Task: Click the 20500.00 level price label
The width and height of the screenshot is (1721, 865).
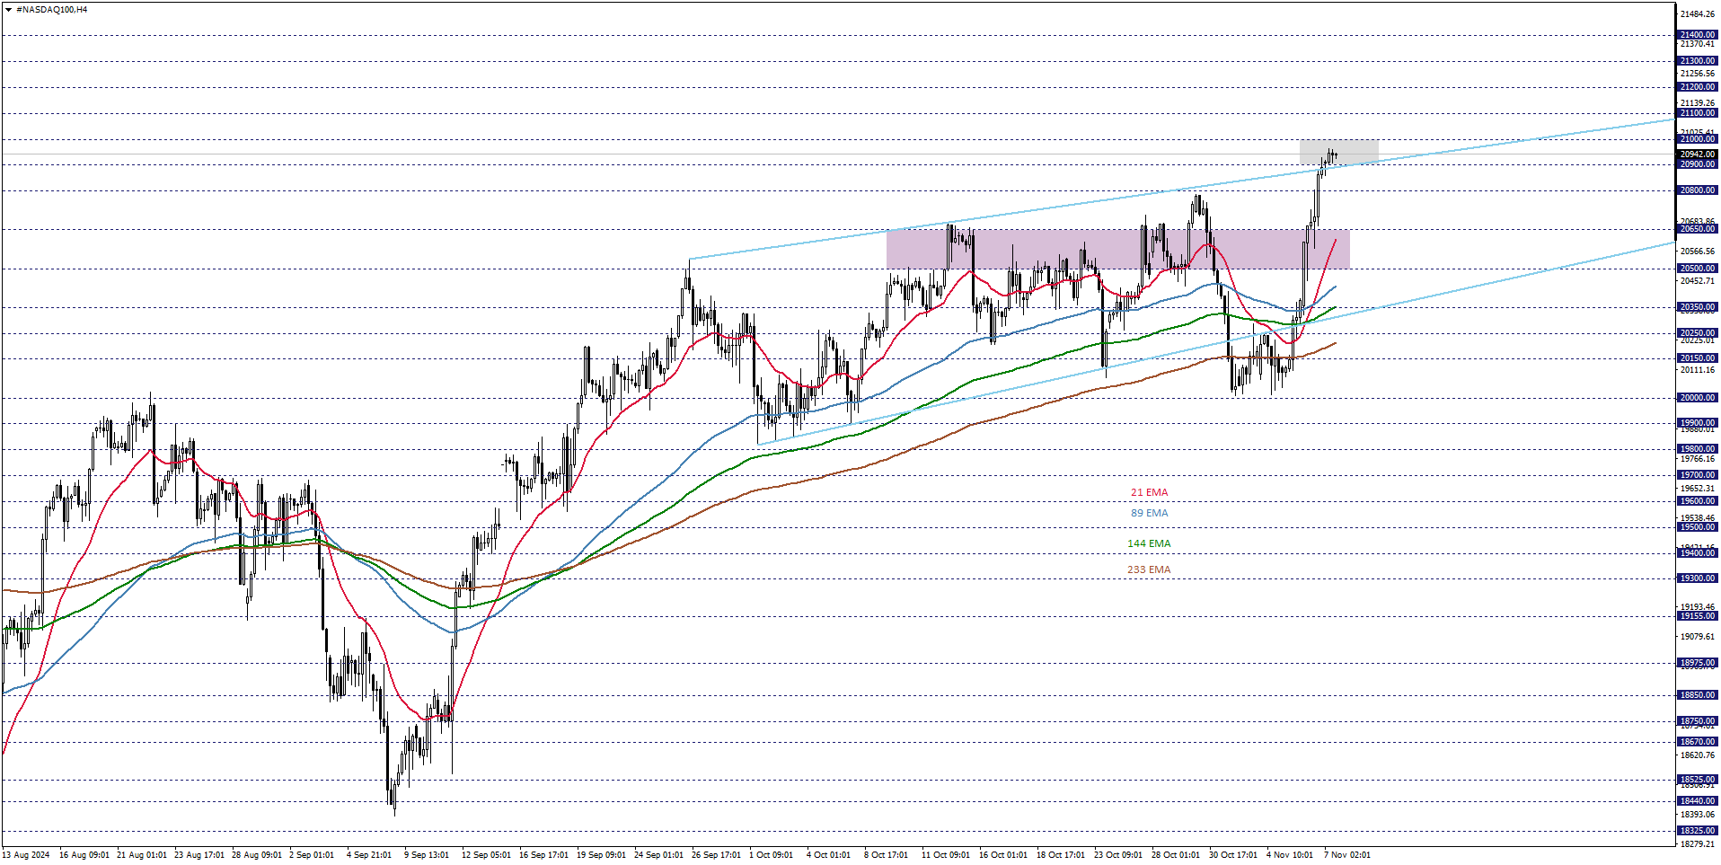Action: click(1698, 269)
